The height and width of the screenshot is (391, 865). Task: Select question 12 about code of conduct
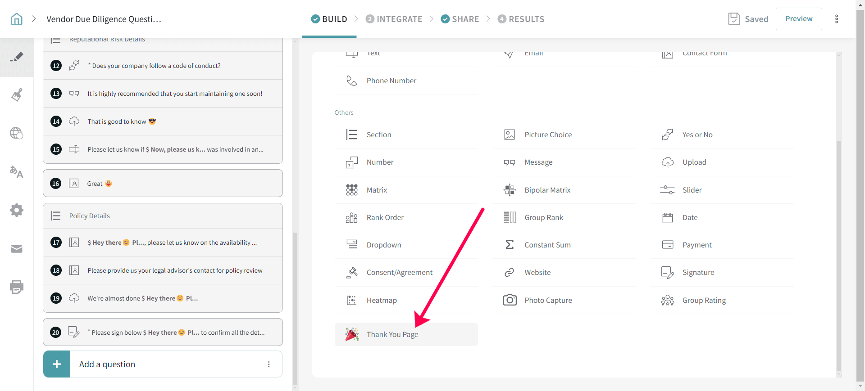pyautogui.click(x=156, y=66)
